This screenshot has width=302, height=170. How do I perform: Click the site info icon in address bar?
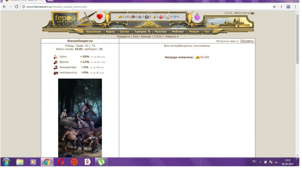click(x=23, y=7)
